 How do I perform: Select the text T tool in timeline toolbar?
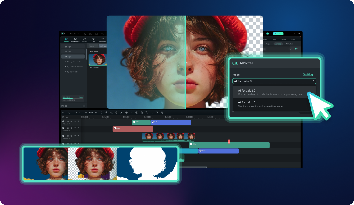(x=152, y=112)
